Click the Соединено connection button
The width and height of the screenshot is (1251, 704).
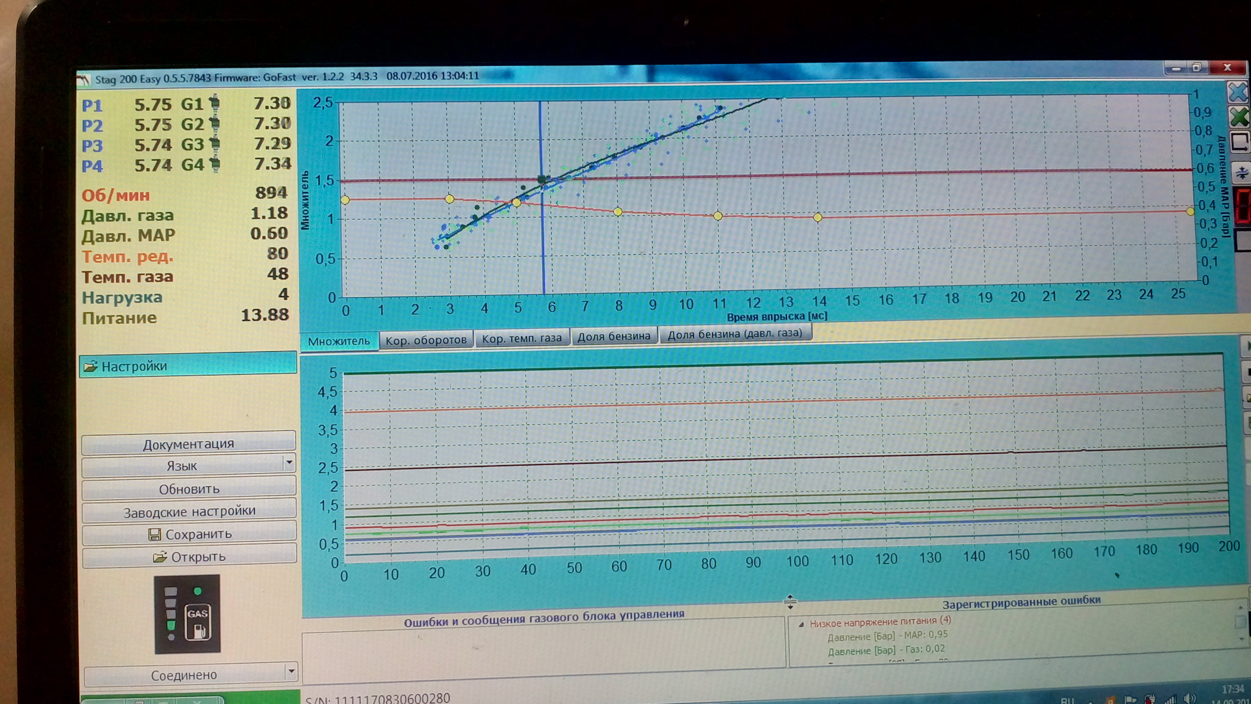(x=184, y=674)
